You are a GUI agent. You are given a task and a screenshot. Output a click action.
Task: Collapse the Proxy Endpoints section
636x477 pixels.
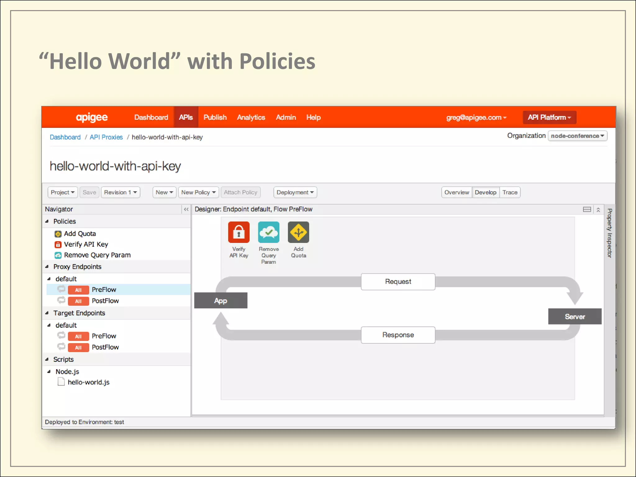coord(47,267)
